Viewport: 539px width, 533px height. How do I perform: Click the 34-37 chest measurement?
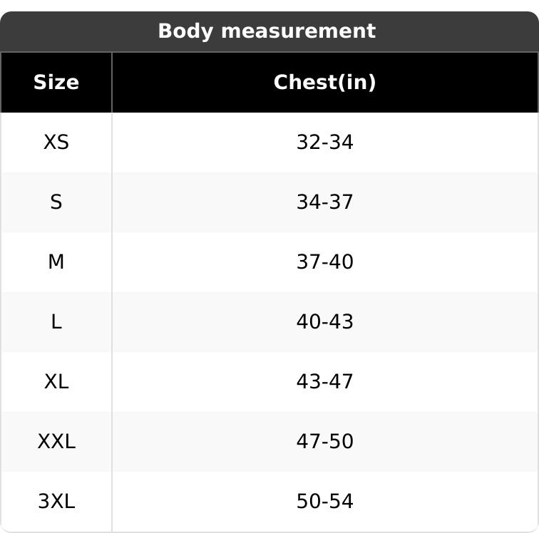pos(324,202)
